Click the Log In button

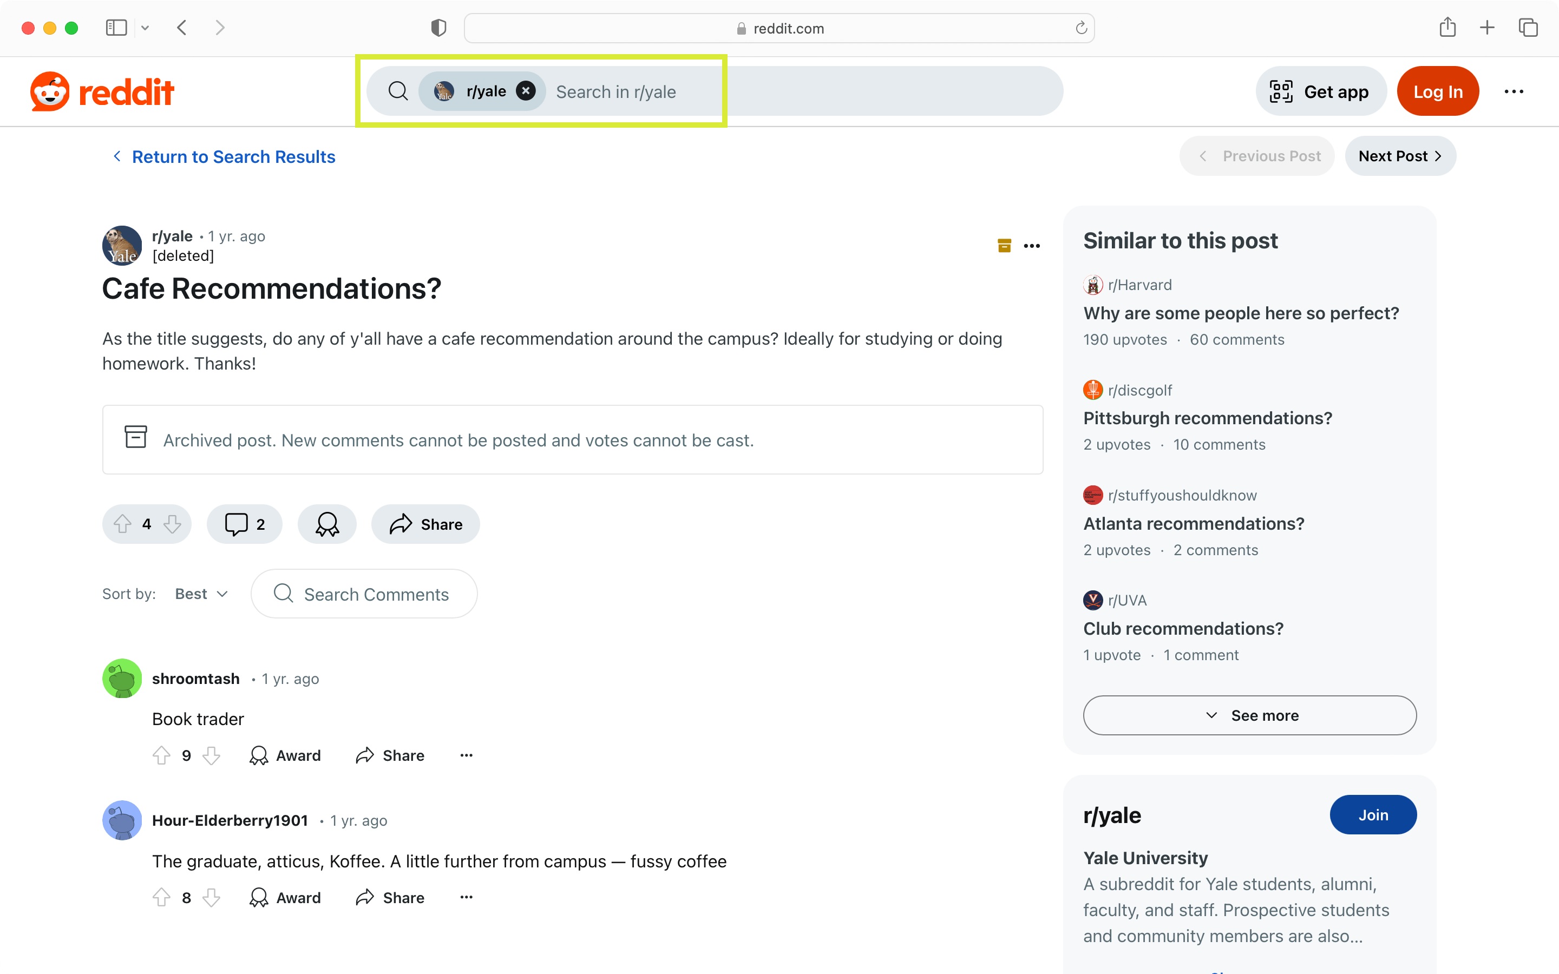click(1437, 91)
